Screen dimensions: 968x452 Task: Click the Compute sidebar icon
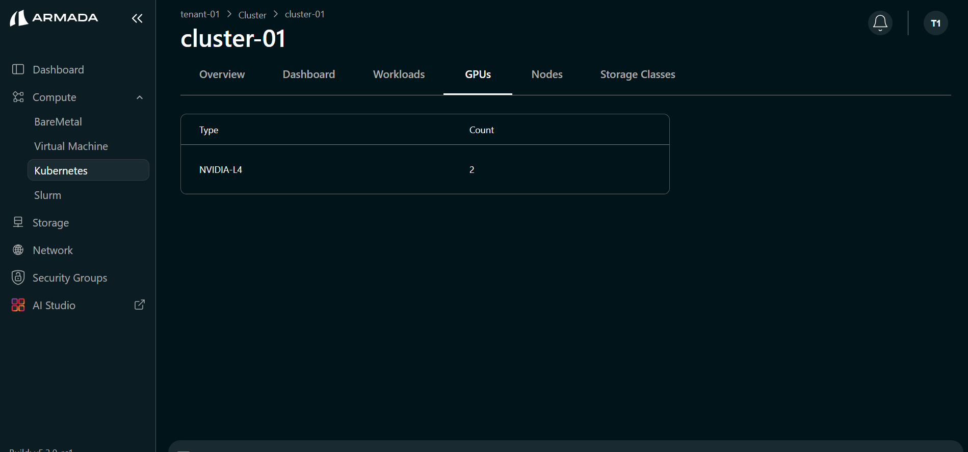pos(18,97)
